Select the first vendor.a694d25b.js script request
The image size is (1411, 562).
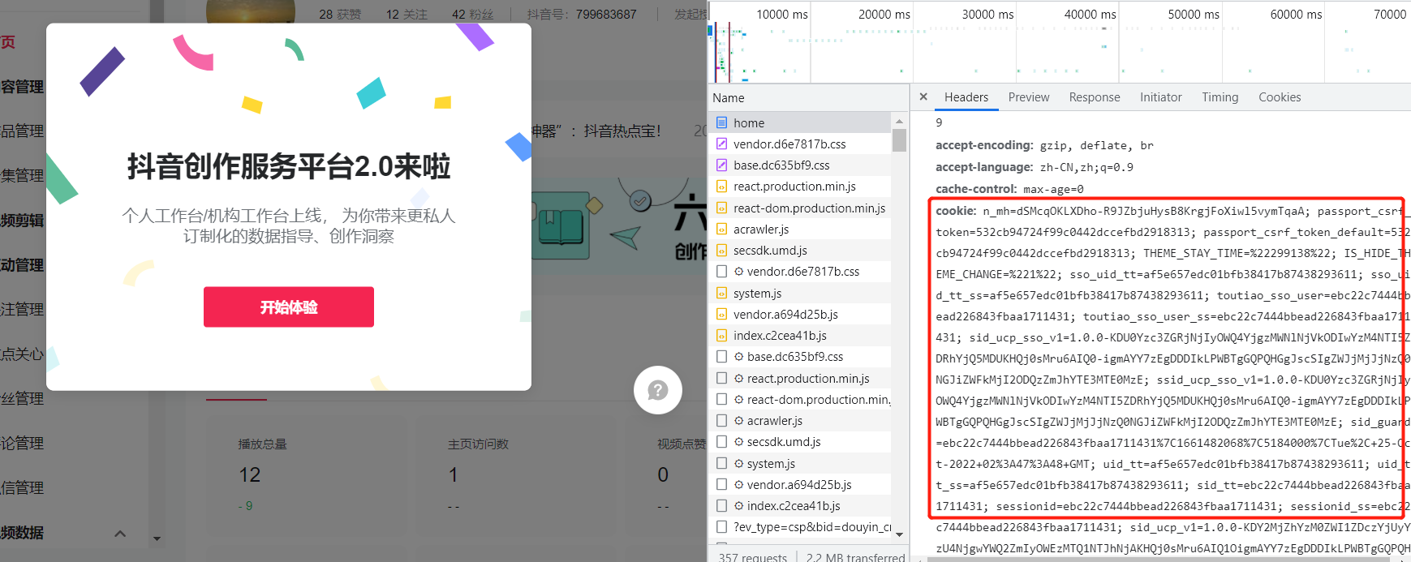coord(800,314)
